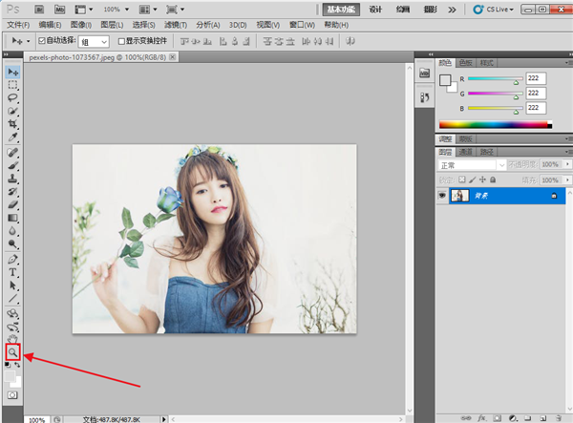Select the Hand tool

[x=13, y=338]
